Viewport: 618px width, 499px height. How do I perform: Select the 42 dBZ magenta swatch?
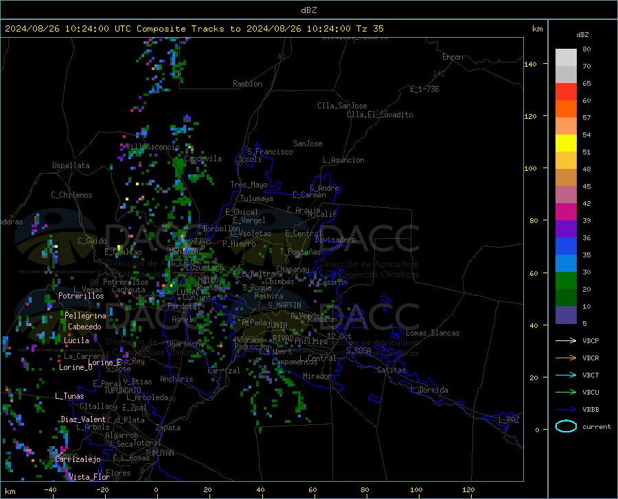tap(566, 212)
